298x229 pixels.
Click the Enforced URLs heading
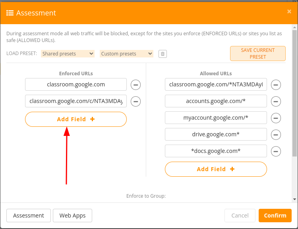[x=76, y=74]
